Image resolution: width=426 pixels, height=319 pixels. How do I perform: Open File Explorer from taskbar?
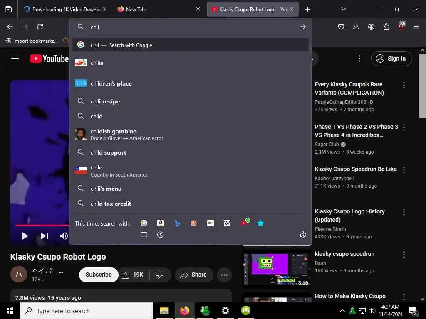click(x=164, y=311)
